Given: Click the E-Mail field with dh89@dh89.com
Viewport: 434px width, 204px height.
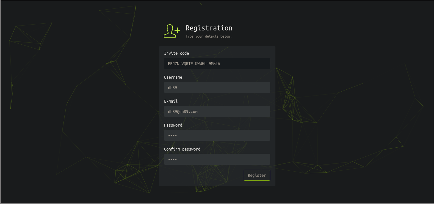Looking at the screenshot, I should (x=217, y=111).
